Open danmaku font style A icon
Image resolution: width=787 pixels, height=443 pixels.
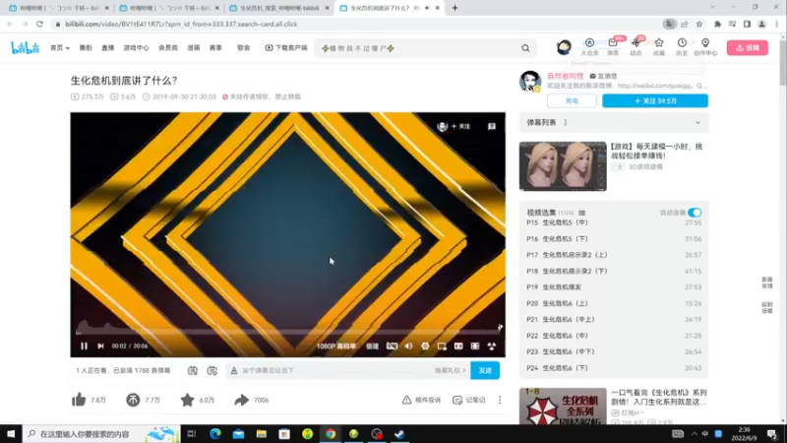(x=234, y=371)
